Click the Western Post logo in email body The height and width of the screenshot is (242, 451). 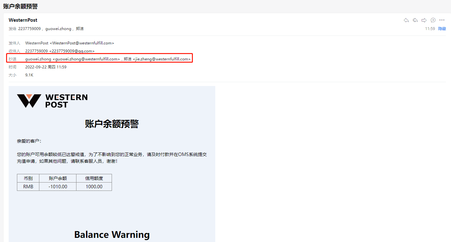point(52,101)
